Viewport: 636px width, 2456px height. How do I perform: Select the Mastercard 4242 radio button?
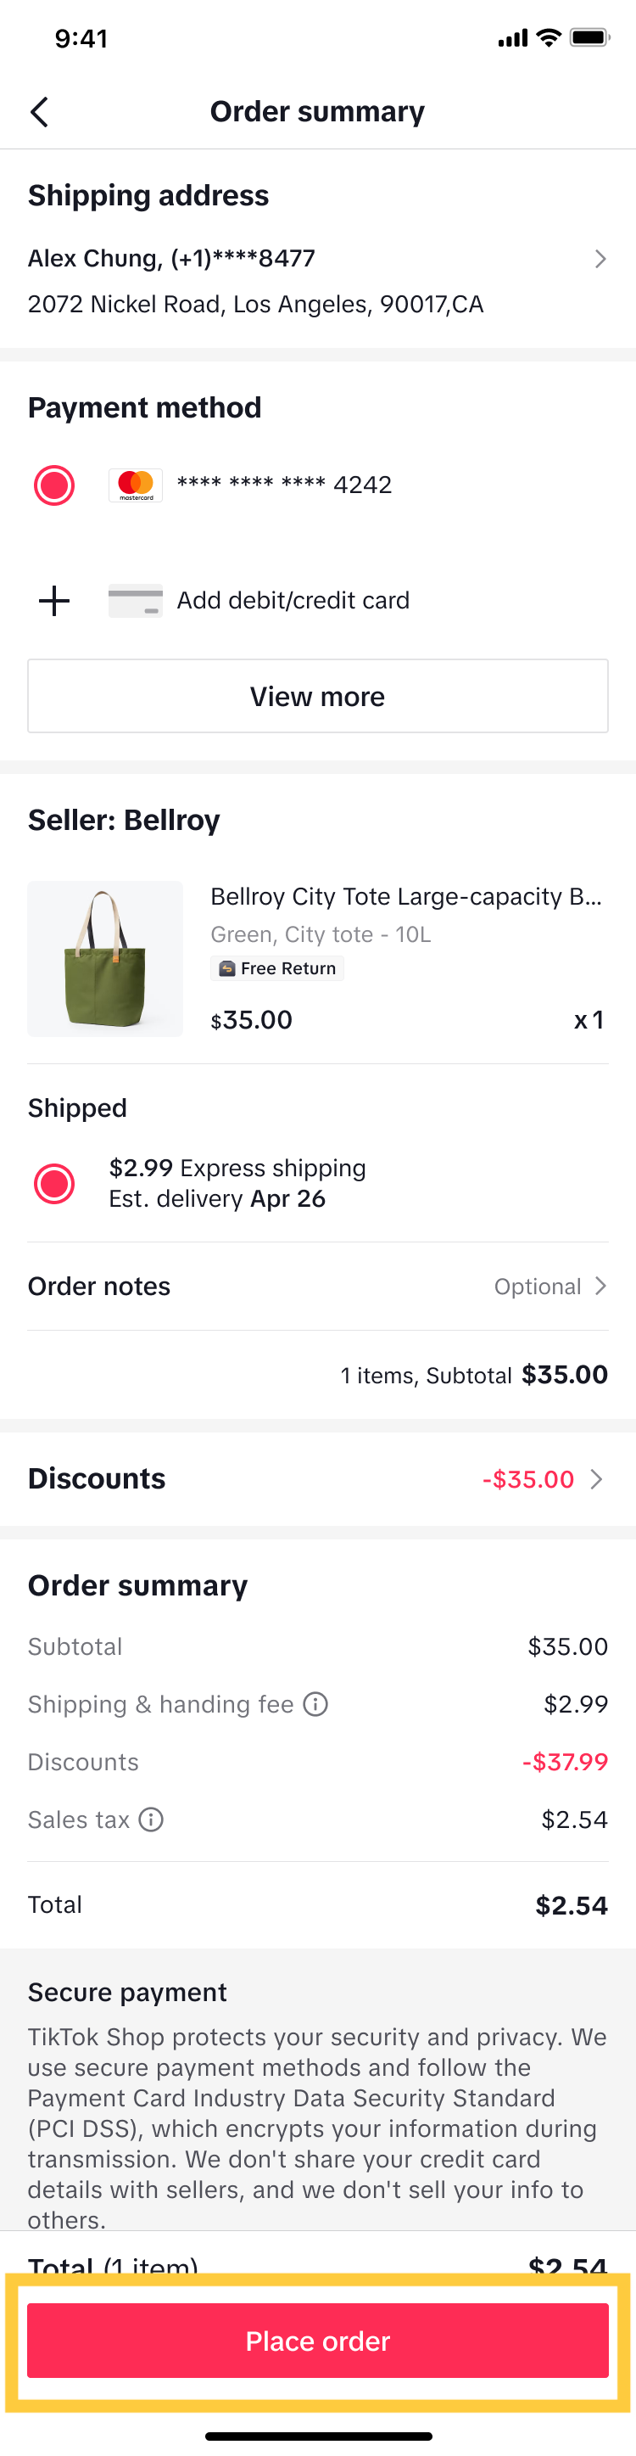click(54, 485)
